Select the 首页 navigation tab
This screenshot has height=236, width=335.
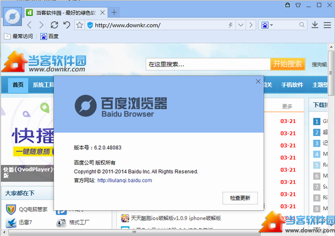(x=18, y=85)
